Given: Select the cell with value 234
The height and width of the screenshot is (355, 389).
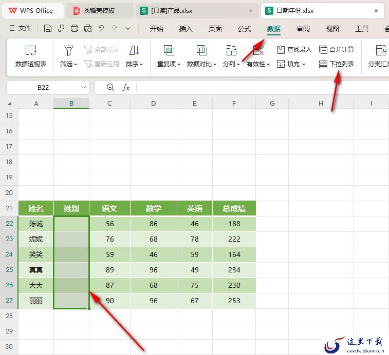Looking at the screenshot, I should [x=234, y=270].
